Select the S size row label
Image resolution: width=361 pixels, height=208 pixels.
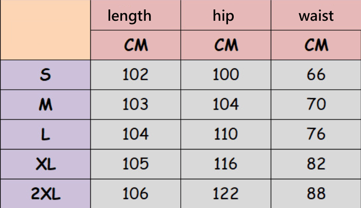pyautogui.click(x=45, y=75)
